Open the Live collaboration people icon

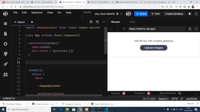point(5,74)
